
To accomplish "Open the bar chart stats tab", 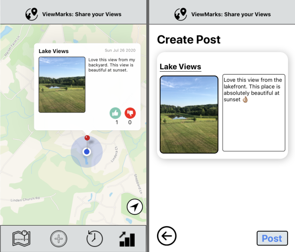I will (127, 239).
